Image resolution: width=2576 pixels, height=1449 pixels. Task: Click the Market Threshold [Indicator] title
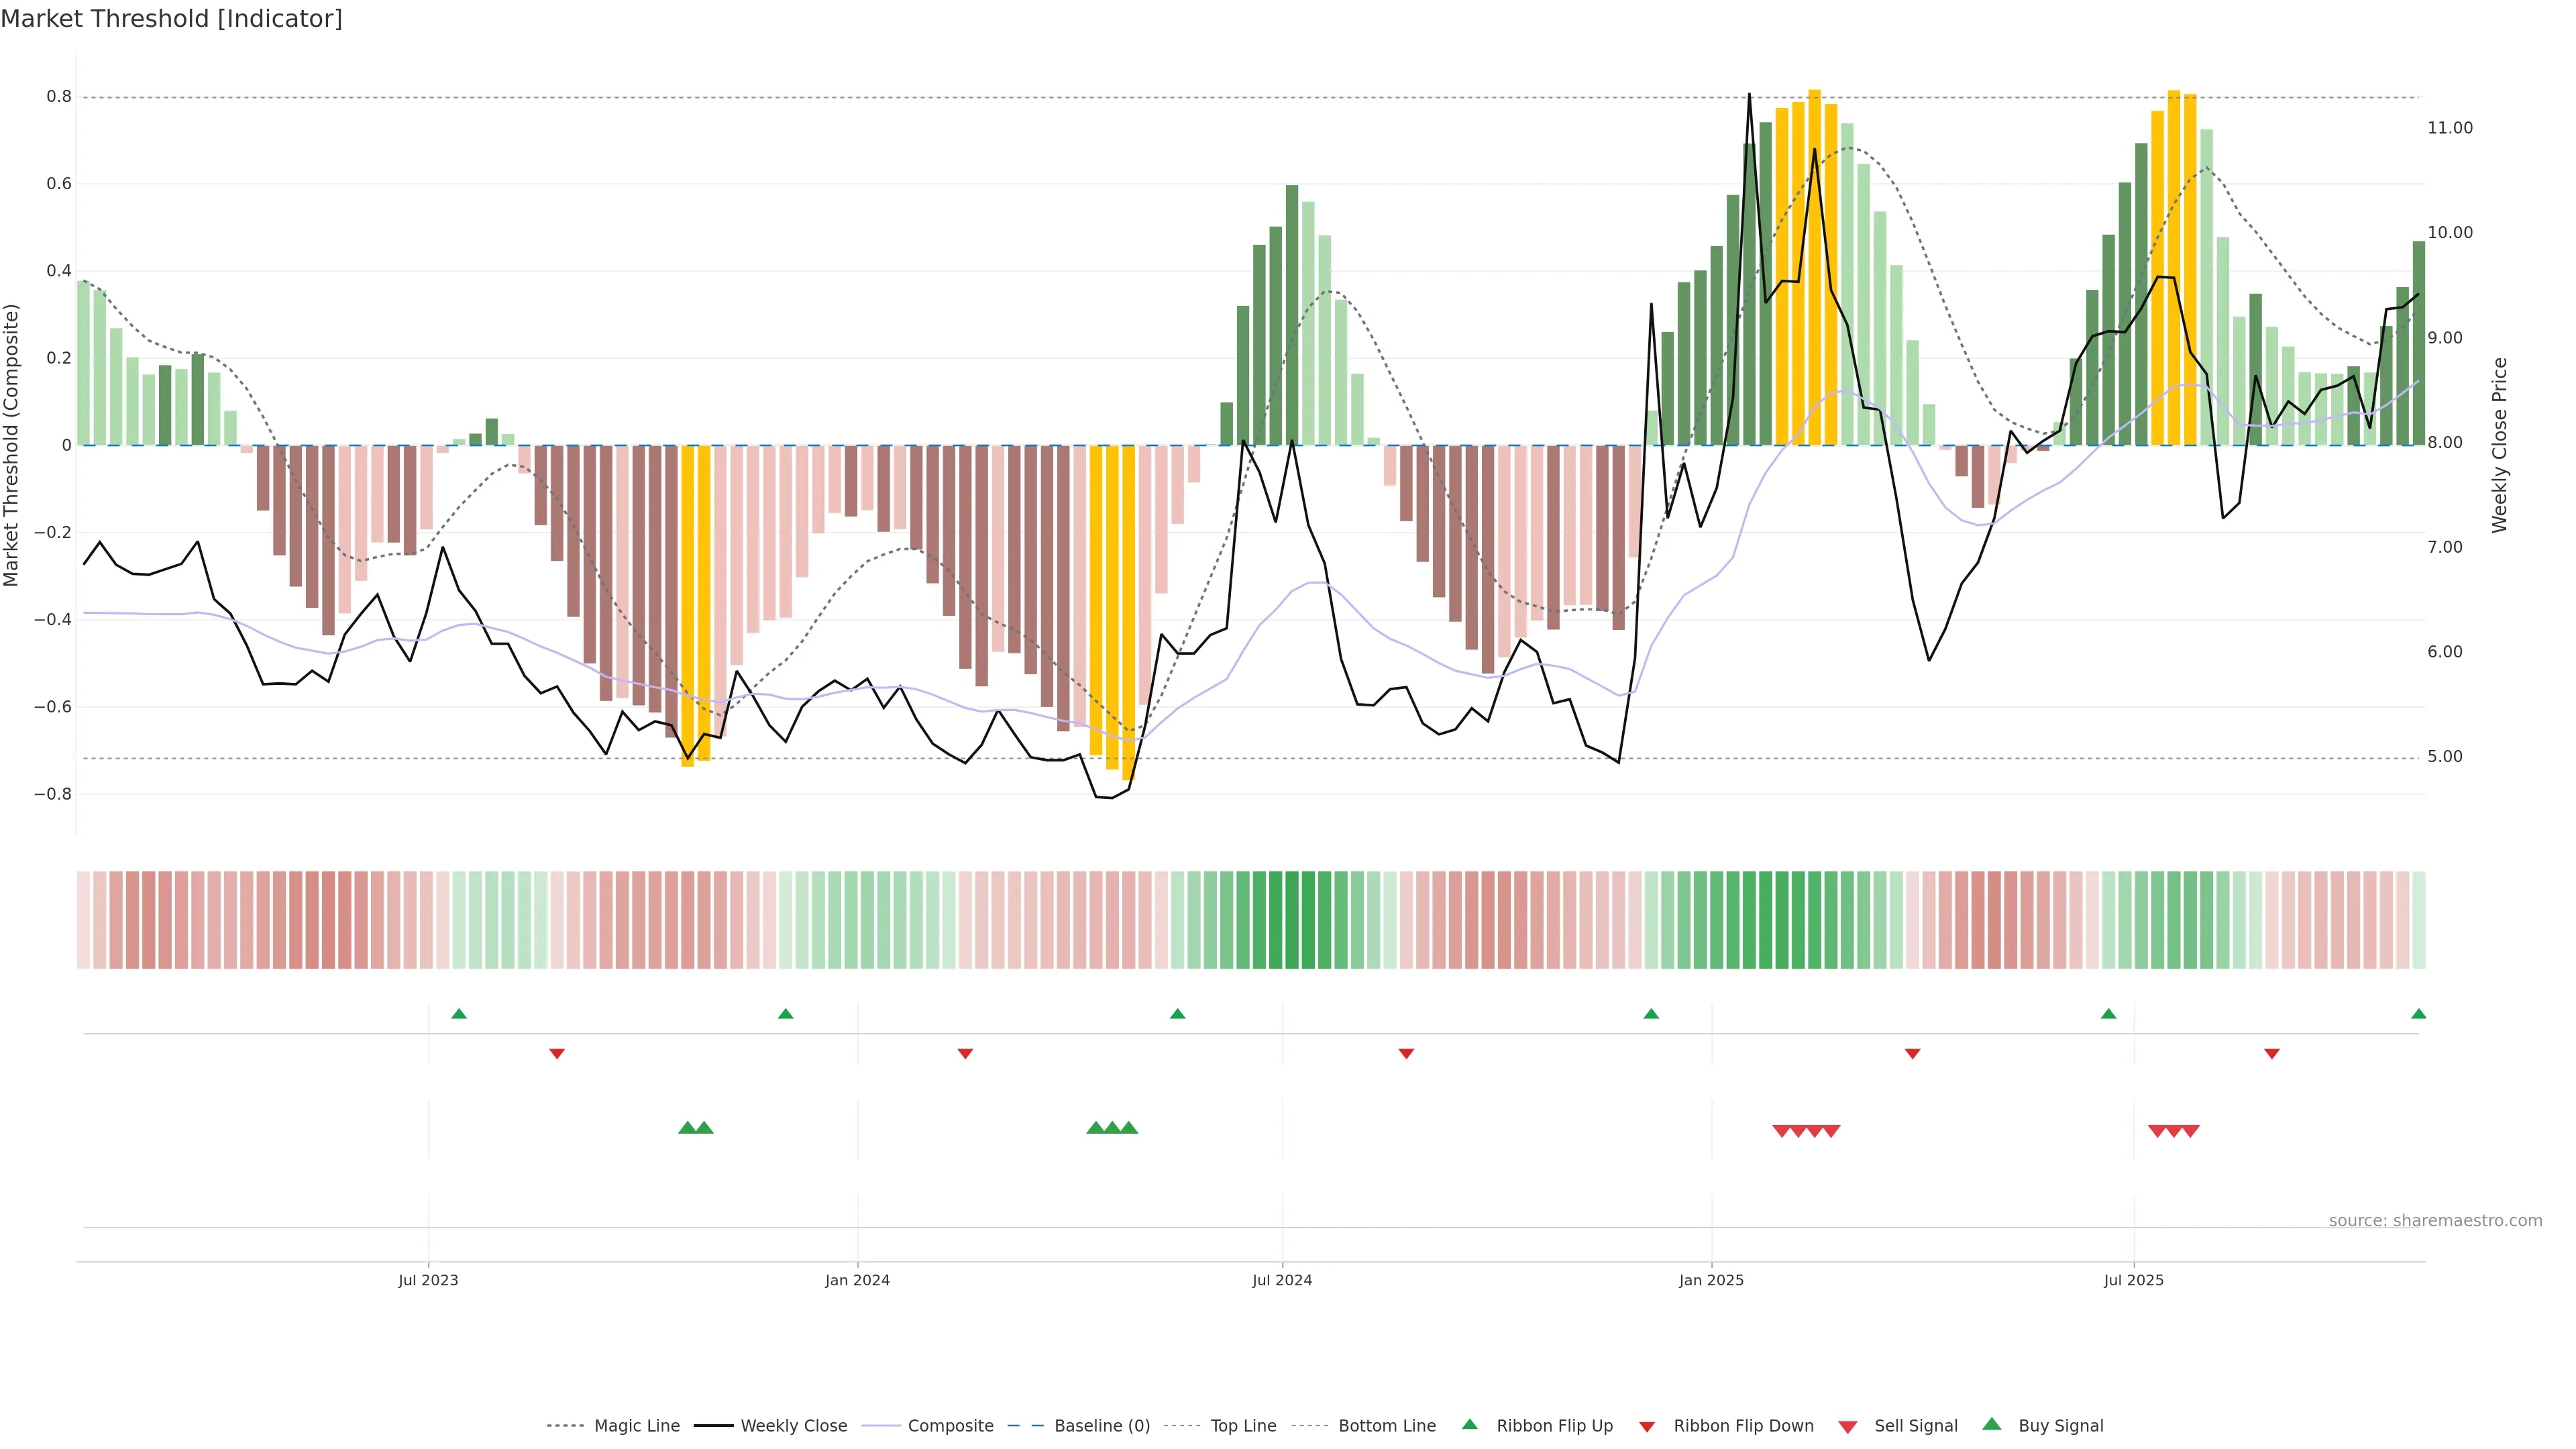171,19
